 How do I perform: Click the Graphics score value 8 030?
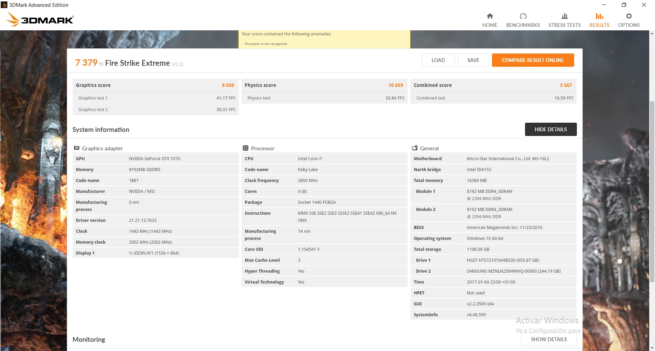point(228,85)
